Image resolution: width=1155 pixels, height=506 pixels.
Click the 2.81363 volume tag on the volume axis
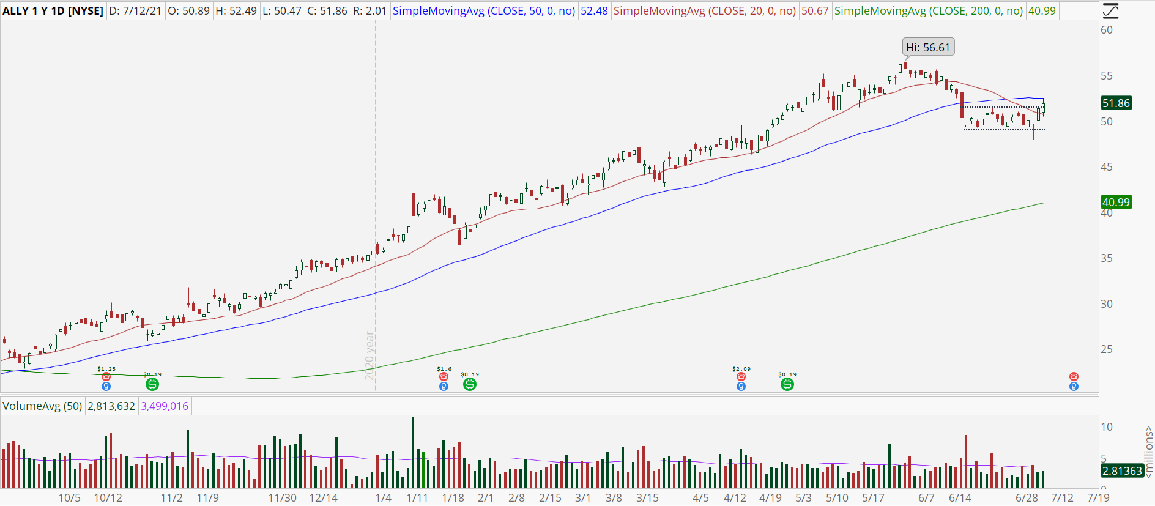[x=1122, y=471]
